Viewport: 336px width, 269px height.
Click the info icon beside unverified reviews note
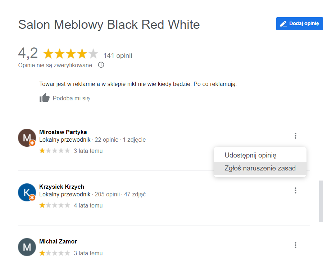click(101, 65)
